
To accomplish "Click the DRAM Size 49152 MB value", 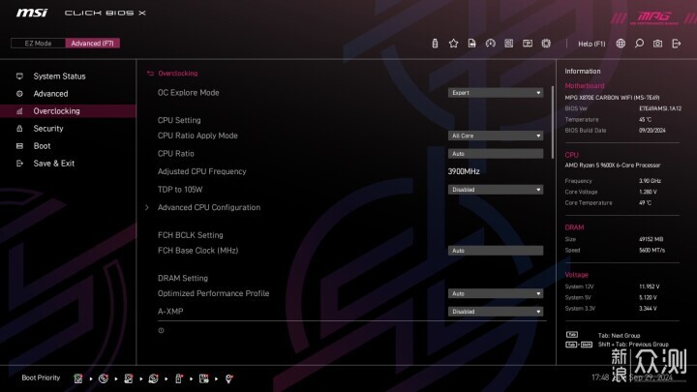I will pyautogui.click(x=651, y=239).
